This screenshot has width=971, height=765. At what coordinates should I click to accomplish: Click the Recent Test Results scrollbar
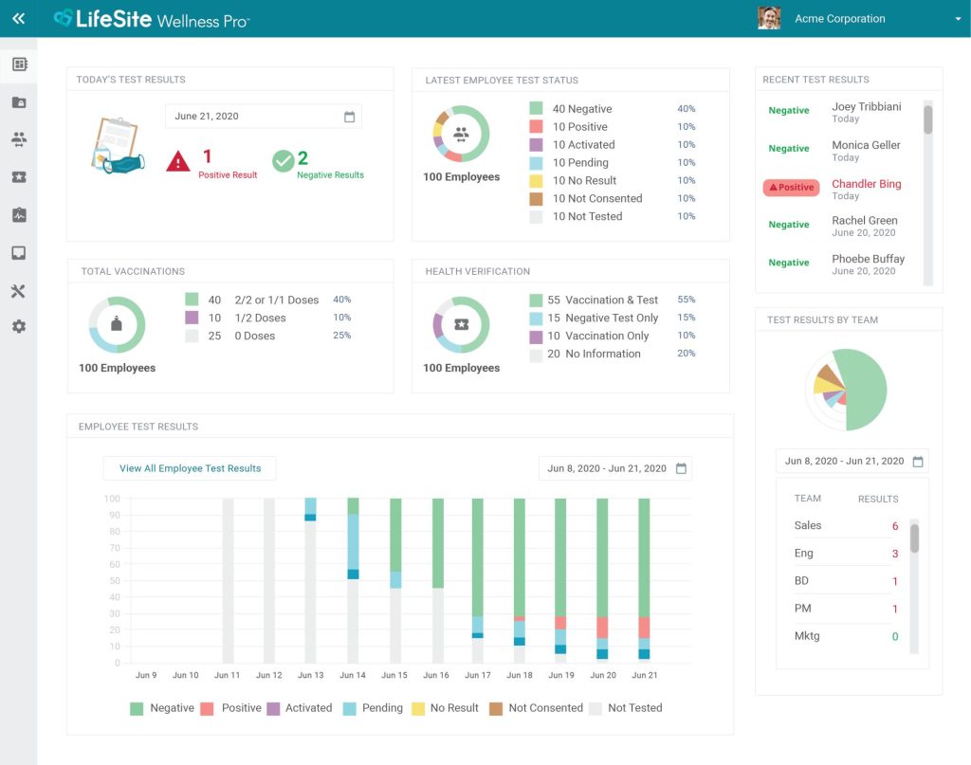tap(927, 119)
